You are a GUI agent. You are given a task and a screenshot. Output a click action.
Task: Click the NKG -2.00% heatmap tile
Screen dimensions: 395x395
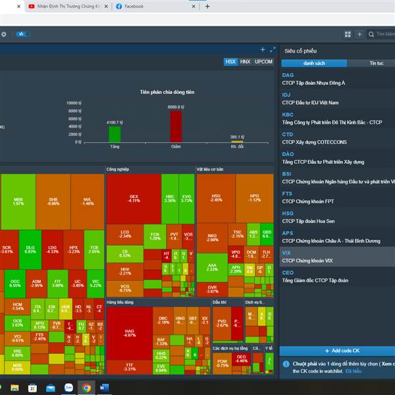pyautogui.click(x=212, y=238)
